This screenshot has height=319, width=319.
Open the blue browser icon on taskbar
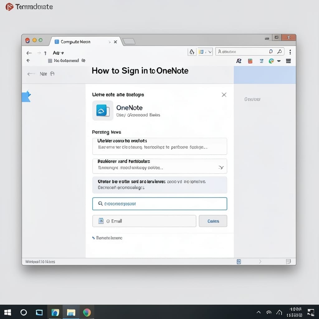point(55,312)
